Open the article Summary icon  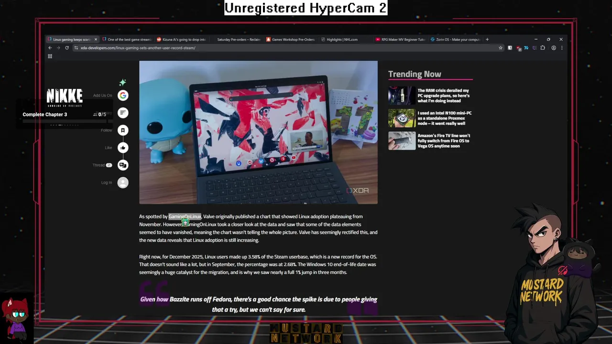pyautogui.click(x=123, y=113)
